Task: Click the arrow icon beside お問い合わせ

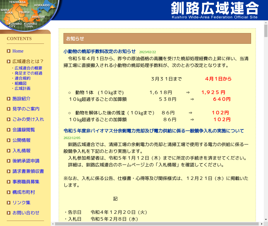Action: click(9, 213)
